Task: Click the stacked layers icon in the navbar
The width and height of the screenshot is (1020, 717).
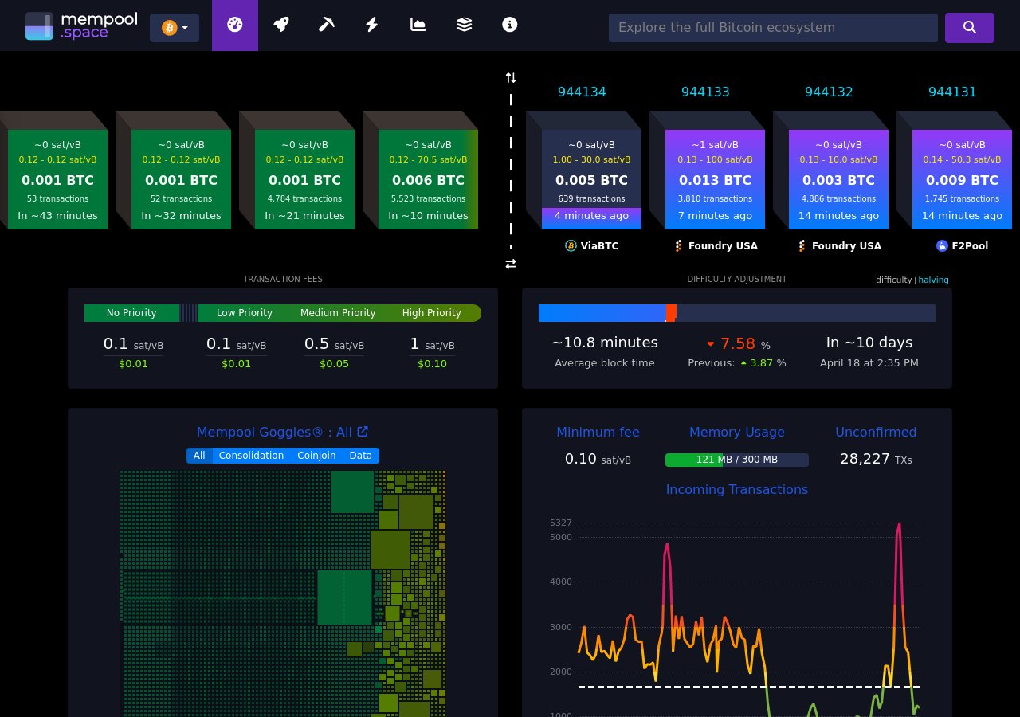Action: [464, 25]
